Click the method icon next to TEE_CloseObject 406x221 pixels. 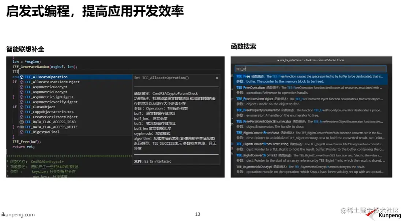(x=21, y=107)
